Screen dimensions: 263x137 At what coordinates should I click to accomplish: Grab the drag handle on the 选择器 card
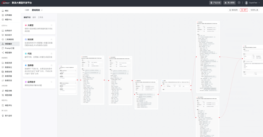(51, 65)
